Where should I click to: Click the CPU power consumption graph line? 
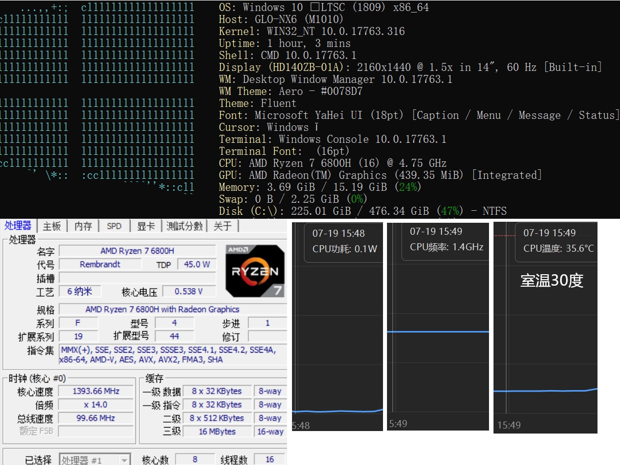337,411
